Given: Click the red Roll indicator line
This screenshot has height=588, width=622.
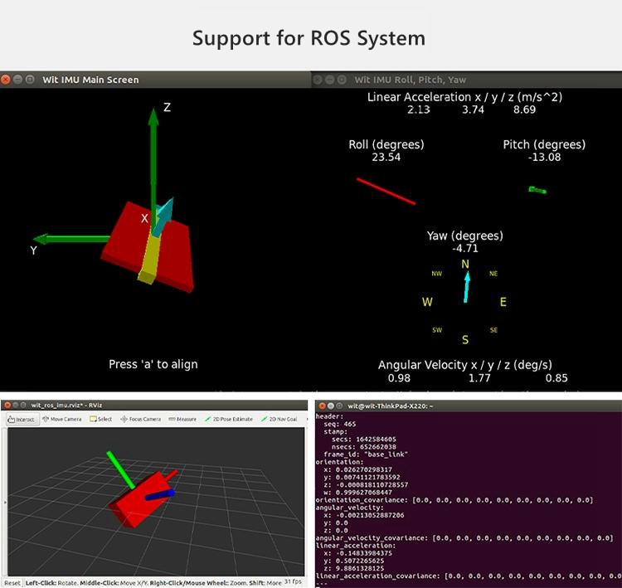Looking at the screenshot, I should 386,191.
